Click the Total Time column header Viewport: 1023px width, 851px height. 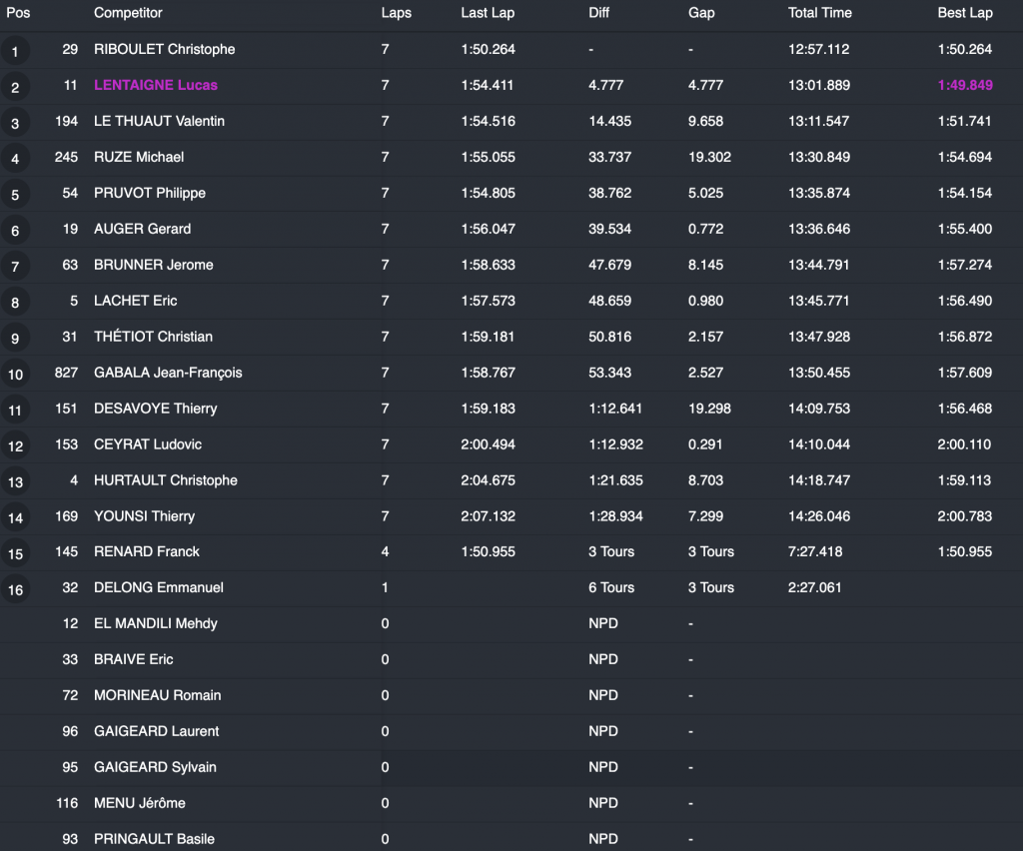click(x=819, y=13)
